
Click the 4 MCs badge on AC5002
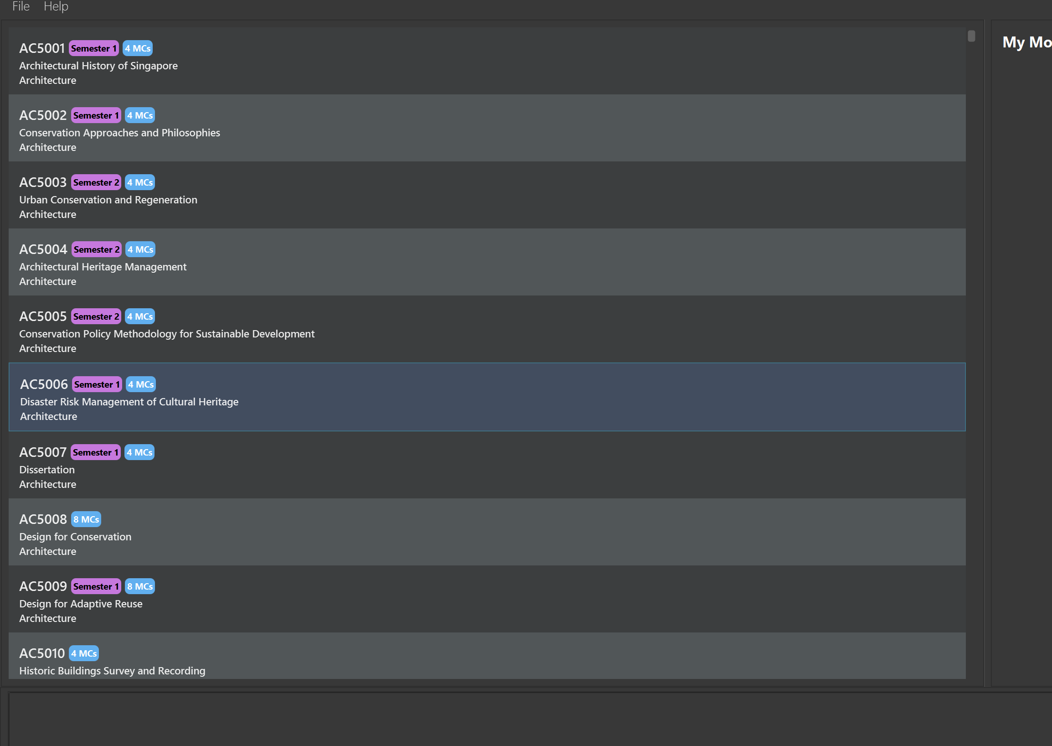click(x=139, y=115)
